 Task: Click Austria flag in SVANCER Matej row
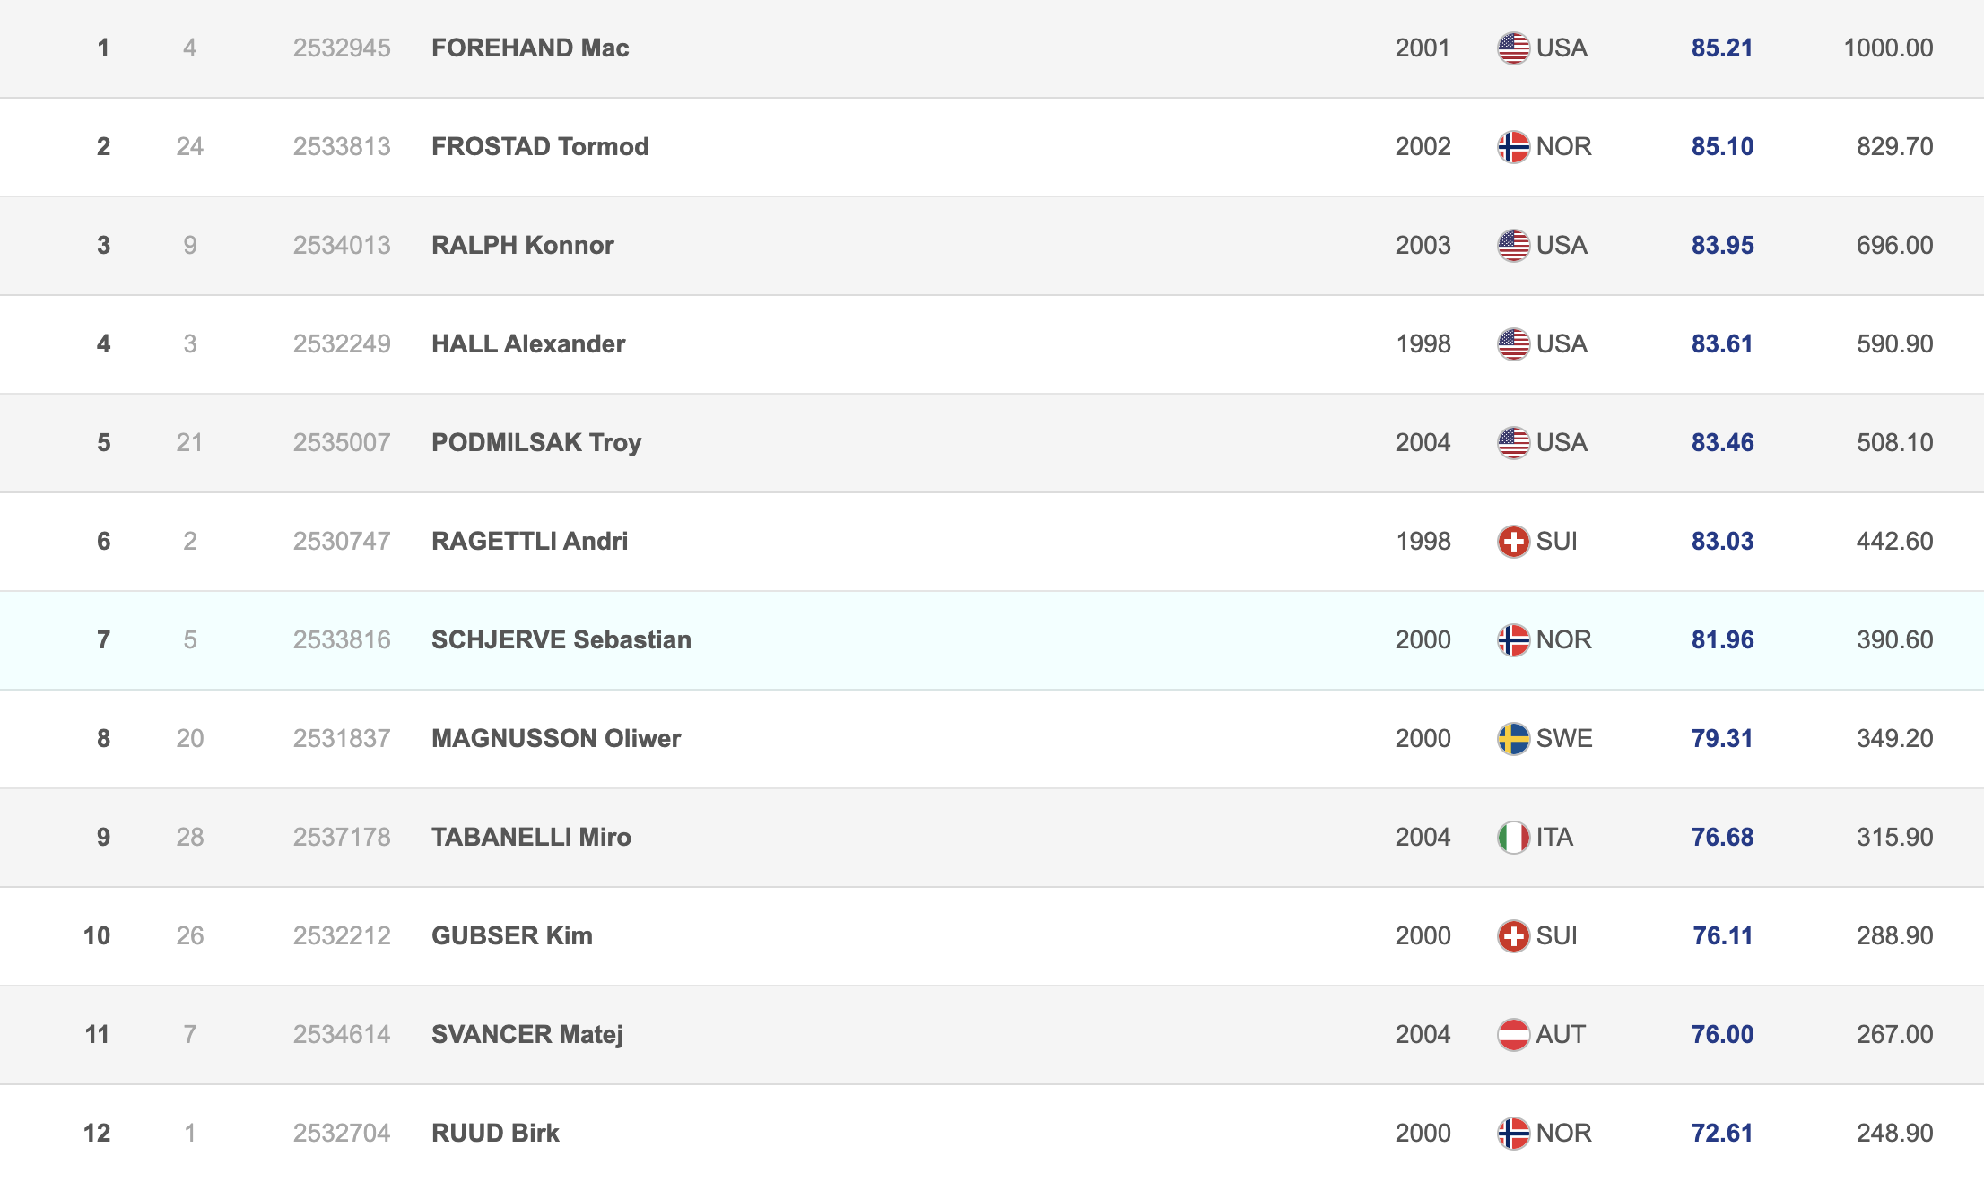[x=1513, y=1035]
